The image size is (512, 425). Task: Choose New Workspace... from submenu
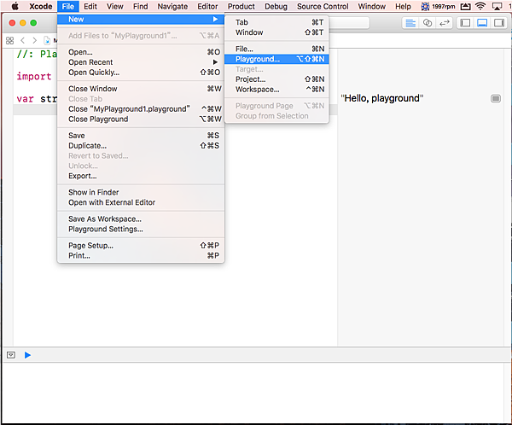pyautogui.click(x=276, y=90)
